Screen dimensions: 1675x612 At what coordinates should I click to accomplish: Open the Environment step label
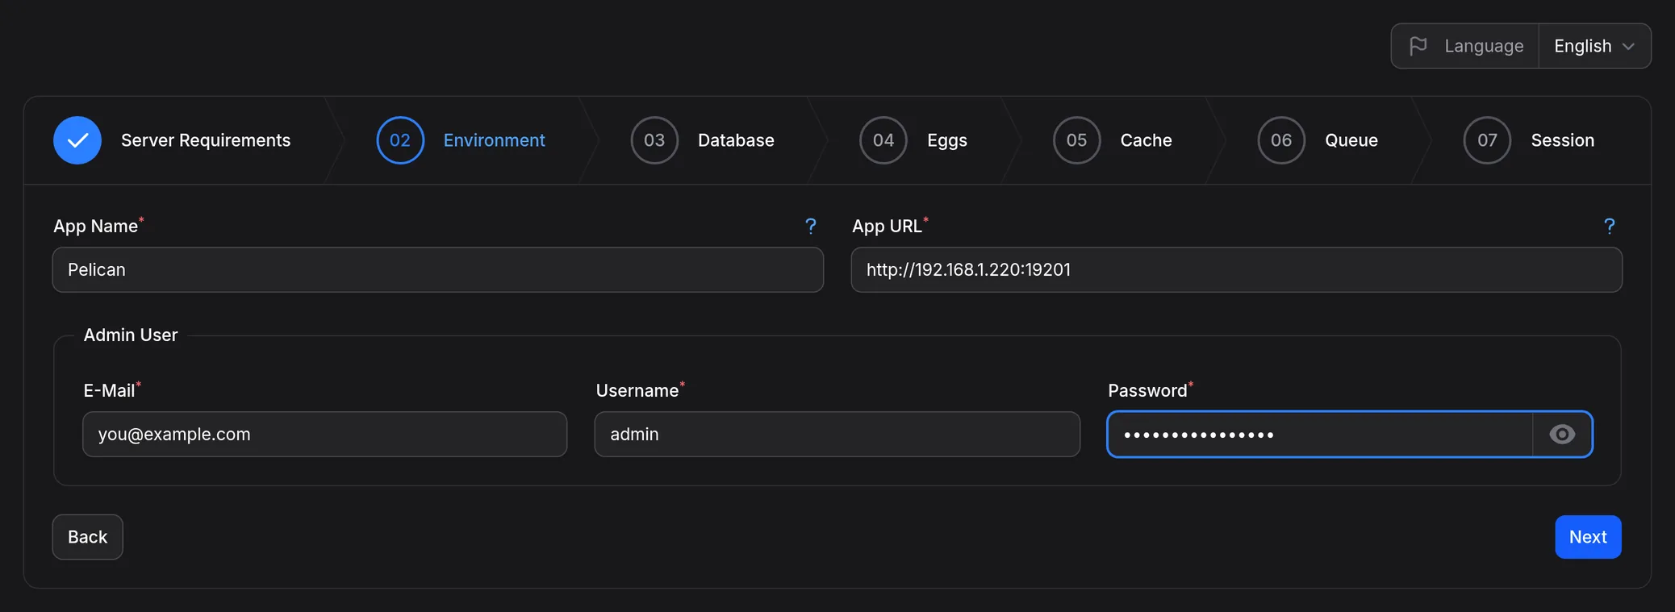point(495,140)
